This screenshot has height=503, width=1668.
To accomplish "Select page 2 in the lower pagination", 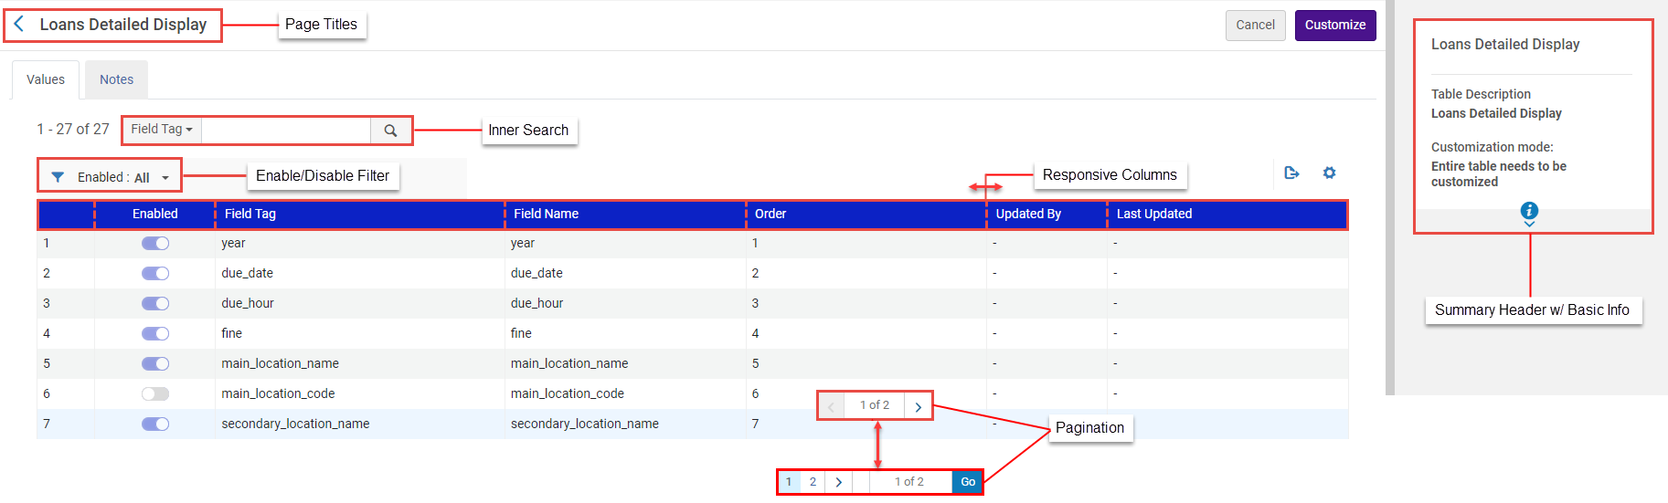I will coord(813,482).
